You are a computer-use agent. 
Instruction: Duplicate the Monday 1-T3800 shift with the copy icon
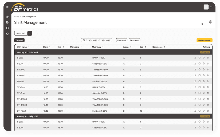(203, 69)
